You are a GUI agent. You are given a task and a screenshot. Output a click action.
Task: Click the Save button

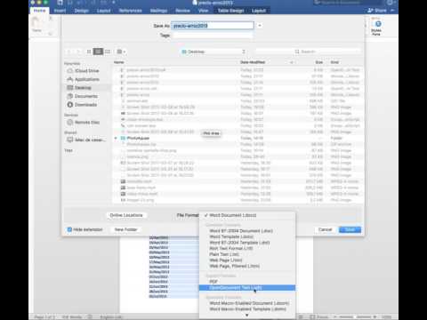coord(350,229)
